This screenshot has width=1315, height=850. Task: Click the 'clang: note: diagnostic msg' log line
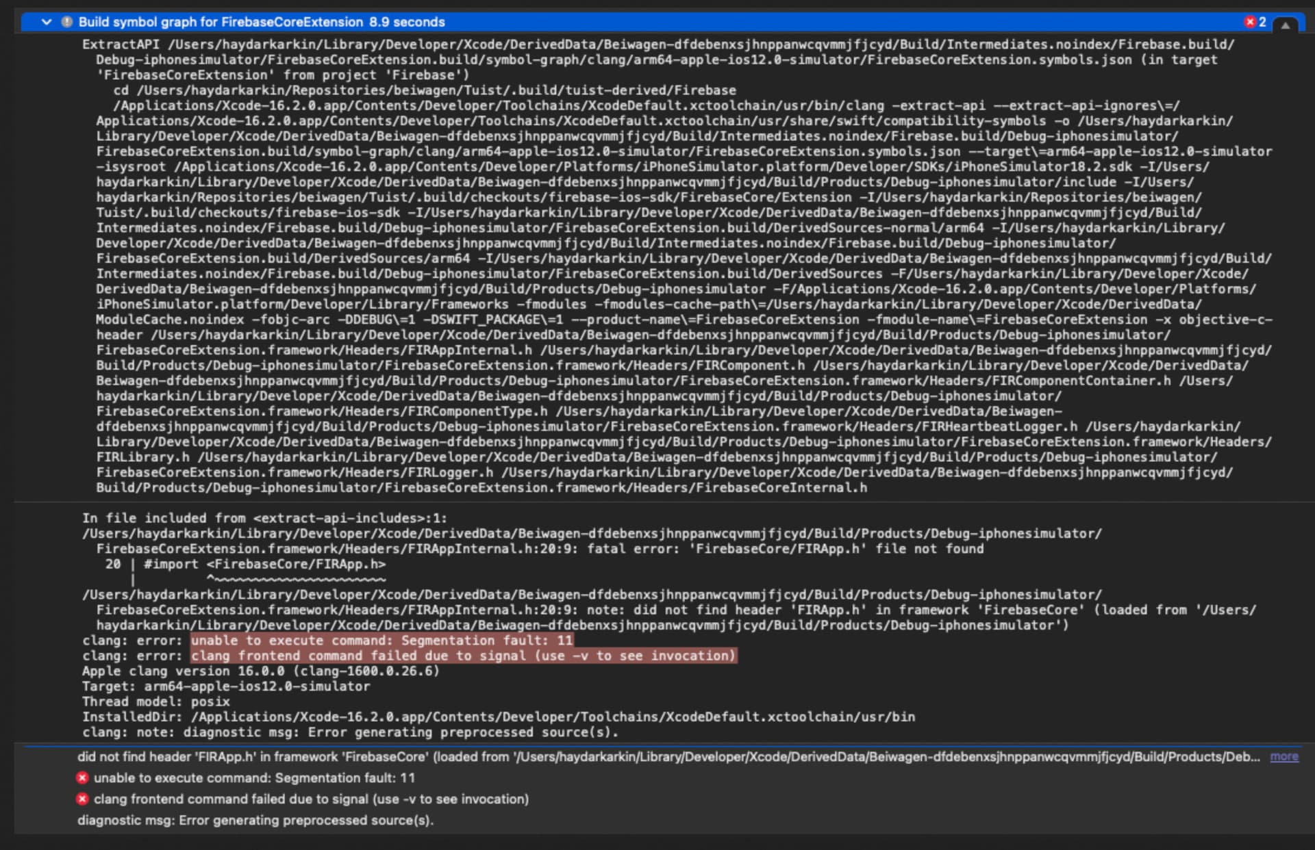click(351, 732)
